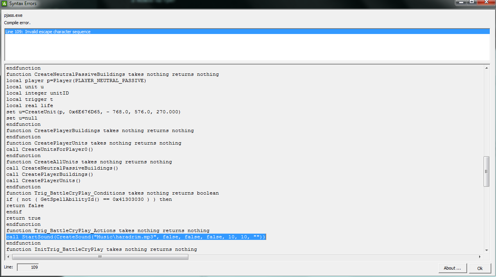Click the horizontal scrollbar thumb
Image resolution: width=496 pixels, height=277 pixels.
tap(100, 257)
